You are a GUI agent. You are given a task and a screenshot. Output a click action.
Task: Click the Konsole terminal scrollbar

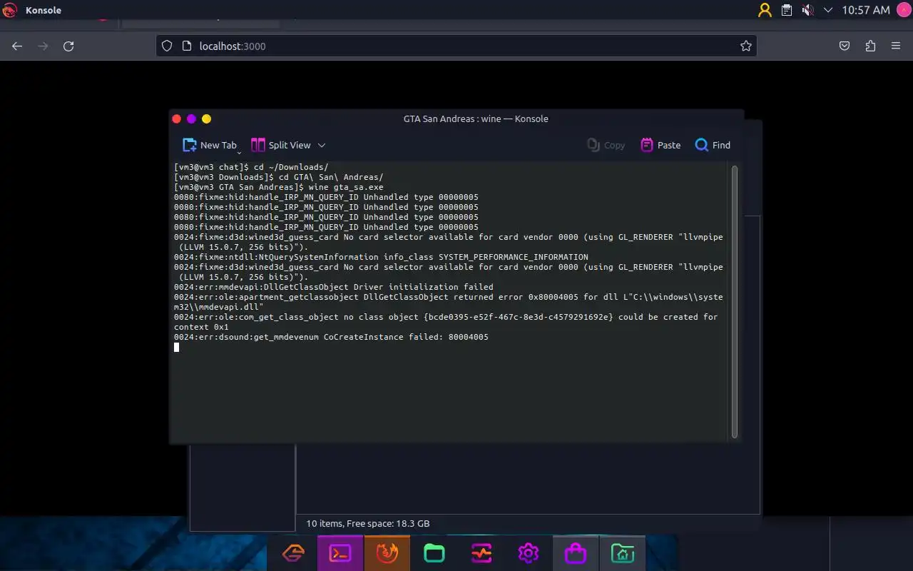(x=735, y=302)
